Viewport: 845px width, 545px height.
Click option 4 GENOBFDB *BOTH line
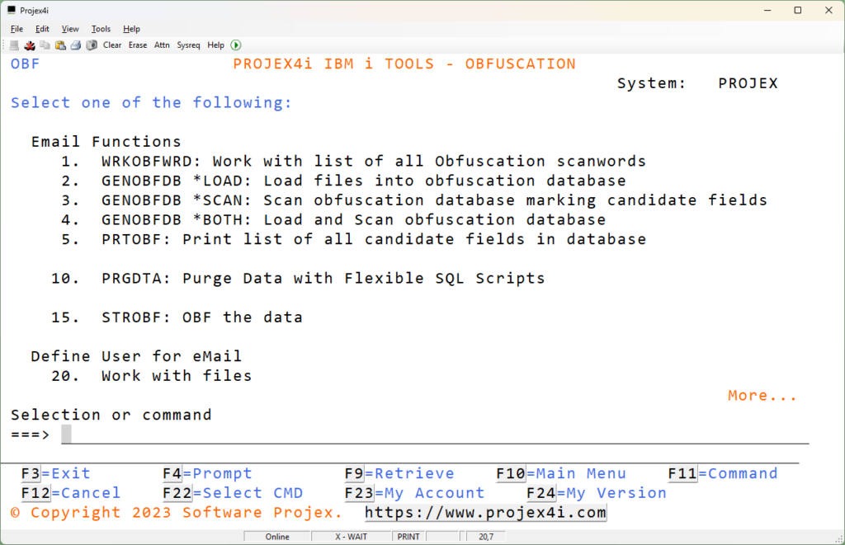(333, 219)
